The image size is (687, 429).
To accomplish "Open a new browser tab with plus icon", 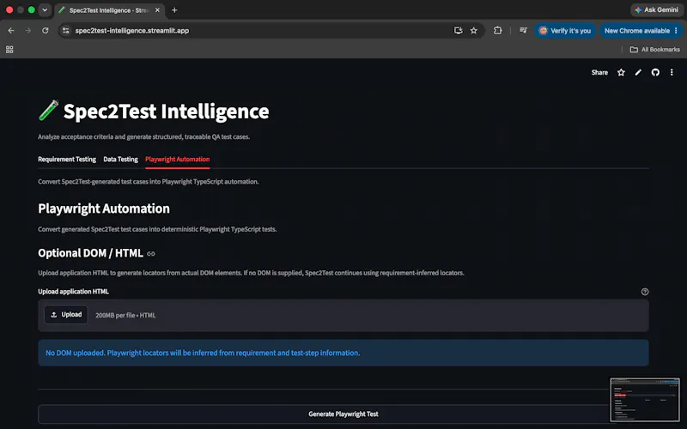I will pyautogui.click(x=174, y=10).
